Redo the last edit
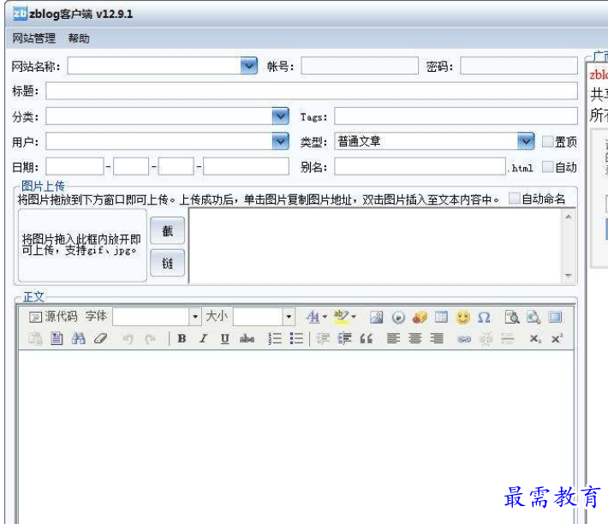This screenshot has height=524, width=608. 149,339
